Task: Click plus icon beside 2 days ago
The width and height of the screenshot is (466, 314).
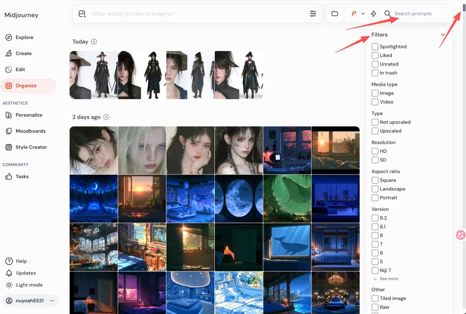Action: click(106, 117)
